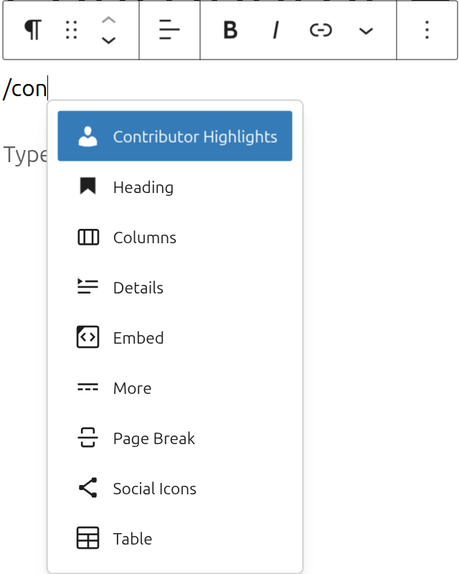This screenshot has width=459, height=574.
Task: Click the Heading bookmark icon
Action: 87,187
